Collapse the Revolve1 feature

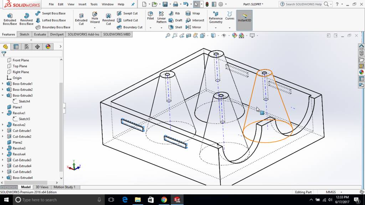(x=2, y=113)
